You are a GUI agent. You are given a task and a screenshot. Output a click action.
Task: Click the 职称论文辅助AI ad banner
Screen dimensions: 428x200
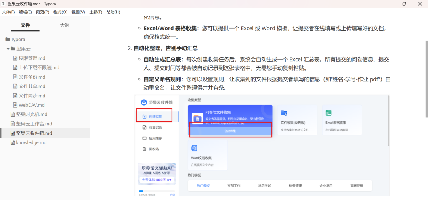click(157, 174)
